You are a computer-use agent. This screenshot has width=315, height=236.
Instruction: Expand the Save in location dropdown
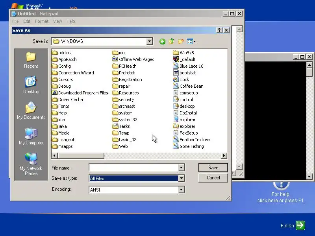click(x=149, y=41)
